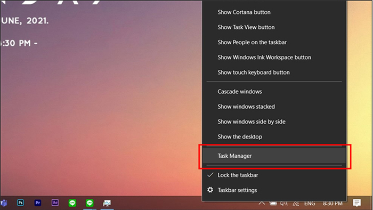Open Task Manager from the context menu
The height and width of the screenshot is (210, 373).
tap(274, 156)
